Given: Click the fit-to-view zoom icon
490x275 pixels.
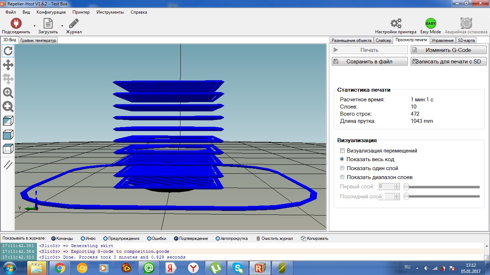Looking at the screenshot, I should point(8,107).
